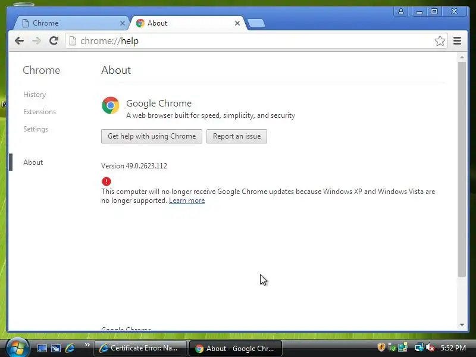
Task: Switch to Certificate Error taskbar window
Action: (x=140, y=348)
